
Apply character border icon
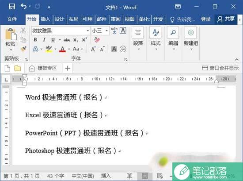(x=123, y=31)
